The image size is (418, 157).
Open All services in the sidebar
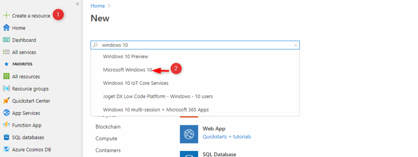[x=24, y=53]
